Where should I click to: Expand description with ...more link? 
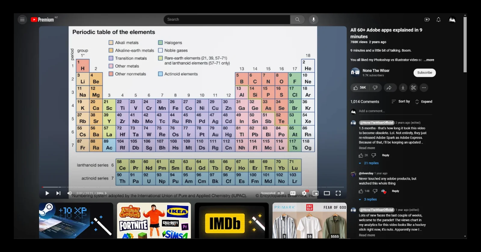click(x=429, y=60)
